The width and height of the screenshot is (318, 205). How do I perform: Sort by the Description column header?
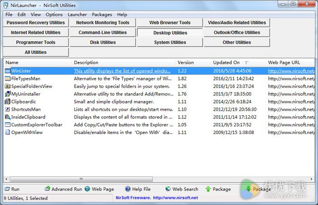123,63
